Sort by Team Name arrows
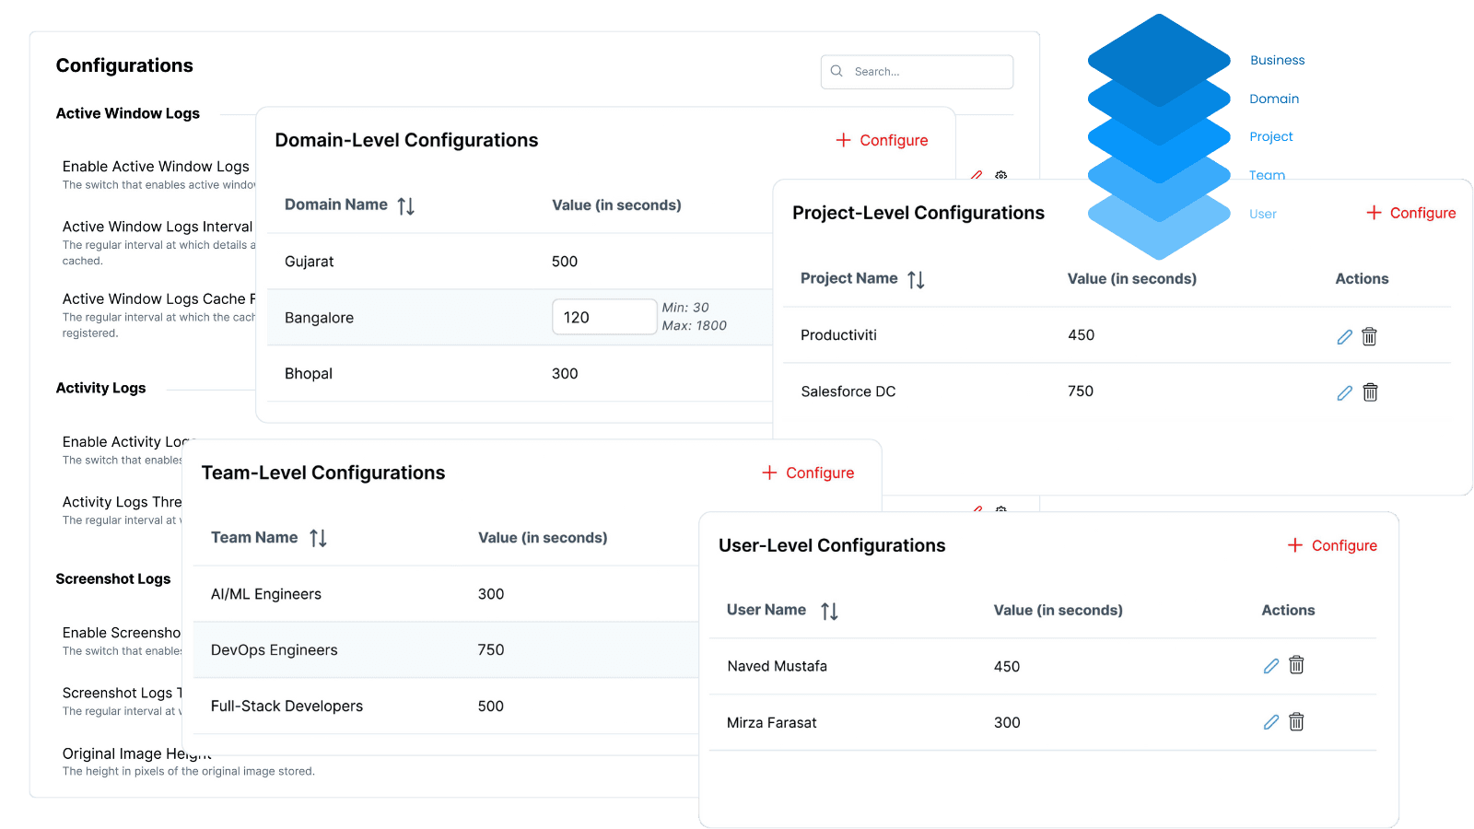The image size is (1474, 829). pos(319,538)
